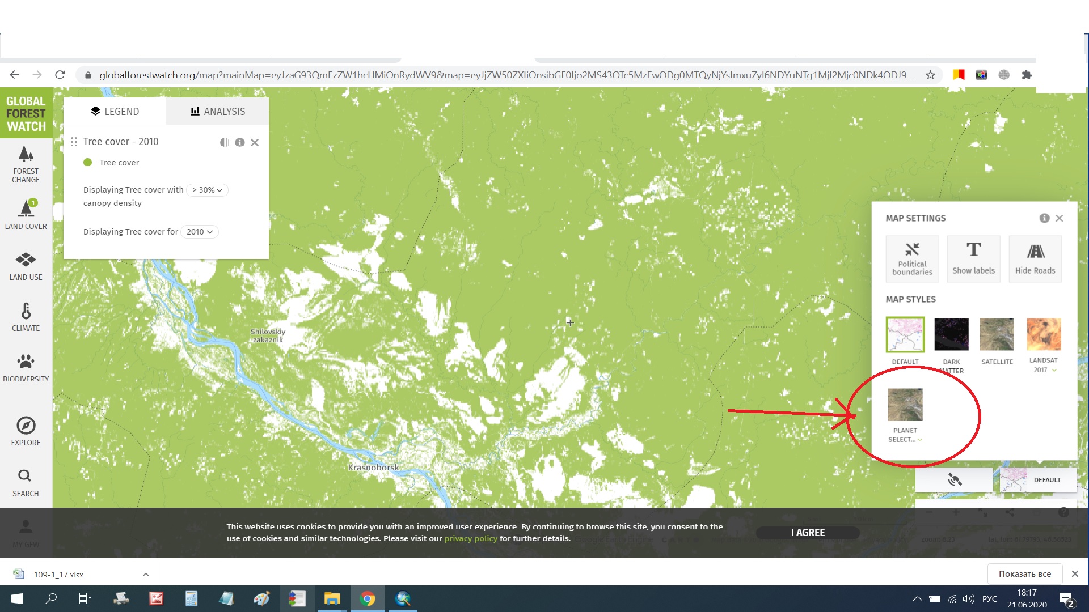Switch to the Analysis tab
The height and width of the screenshot is (612, 1089).
(218, 112)
